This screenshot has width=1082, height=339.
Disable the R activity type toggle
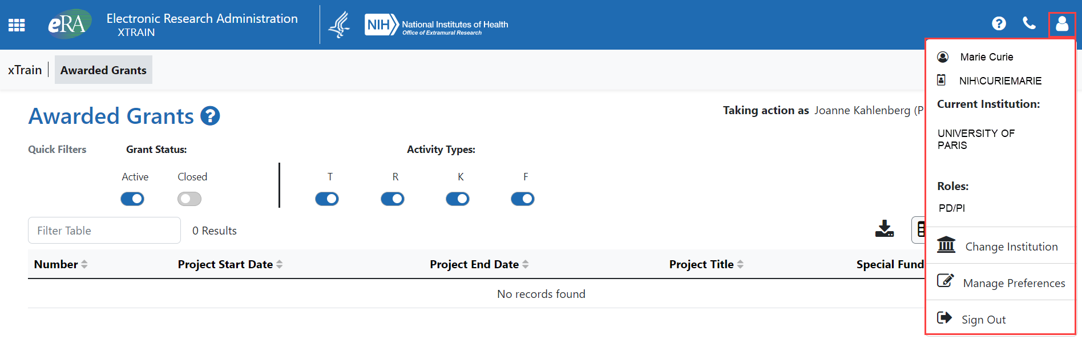click(392, 199)
